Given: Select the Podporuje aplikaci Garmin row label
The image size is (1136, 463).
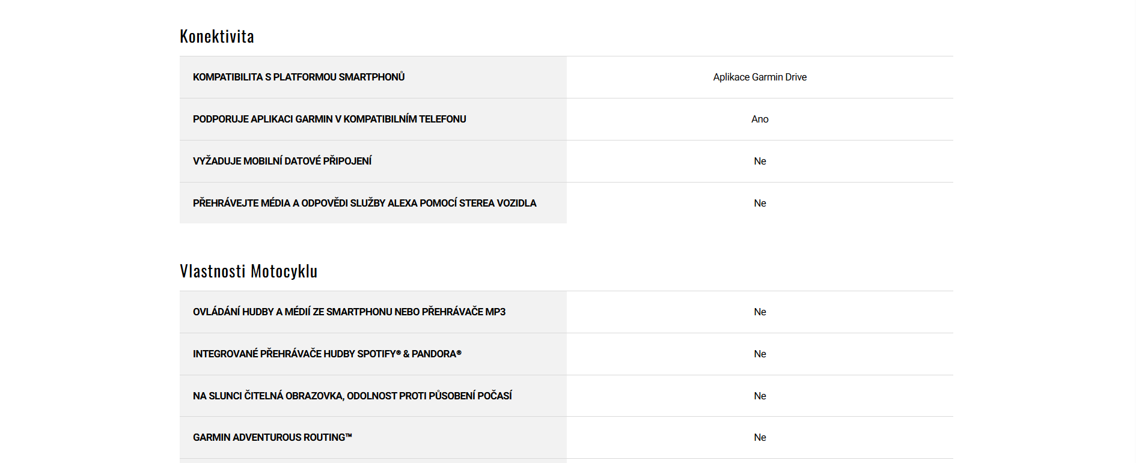Looking at the screenshot, I should [329, 119].
